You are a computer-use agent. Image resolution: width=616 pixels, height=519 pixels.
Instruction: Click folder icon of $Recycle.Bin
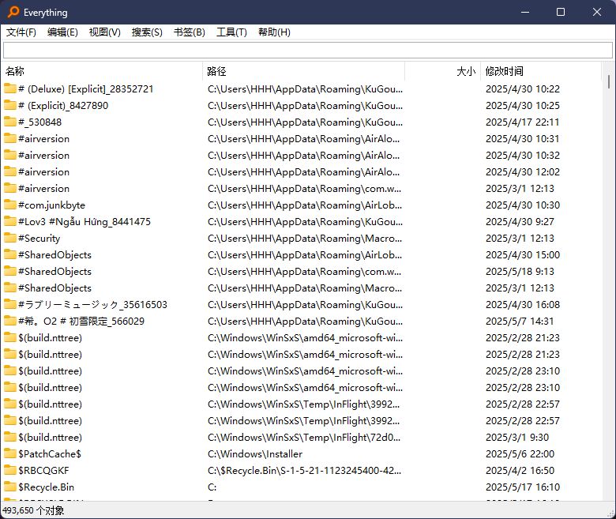click(x=9, y=487)
